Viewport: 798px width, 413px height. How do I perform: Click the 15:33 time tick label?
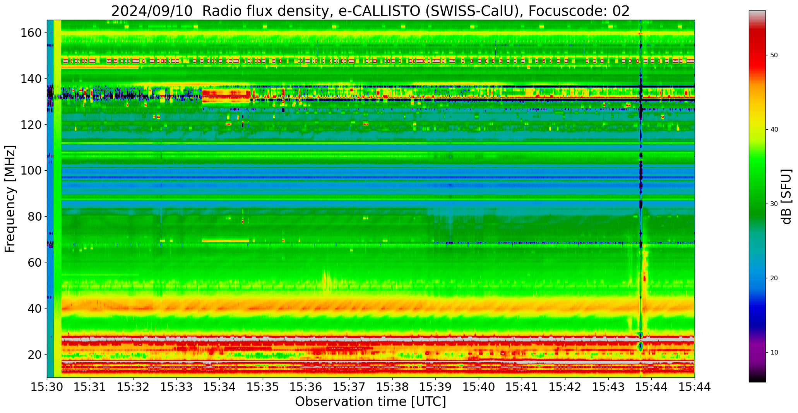177,387
